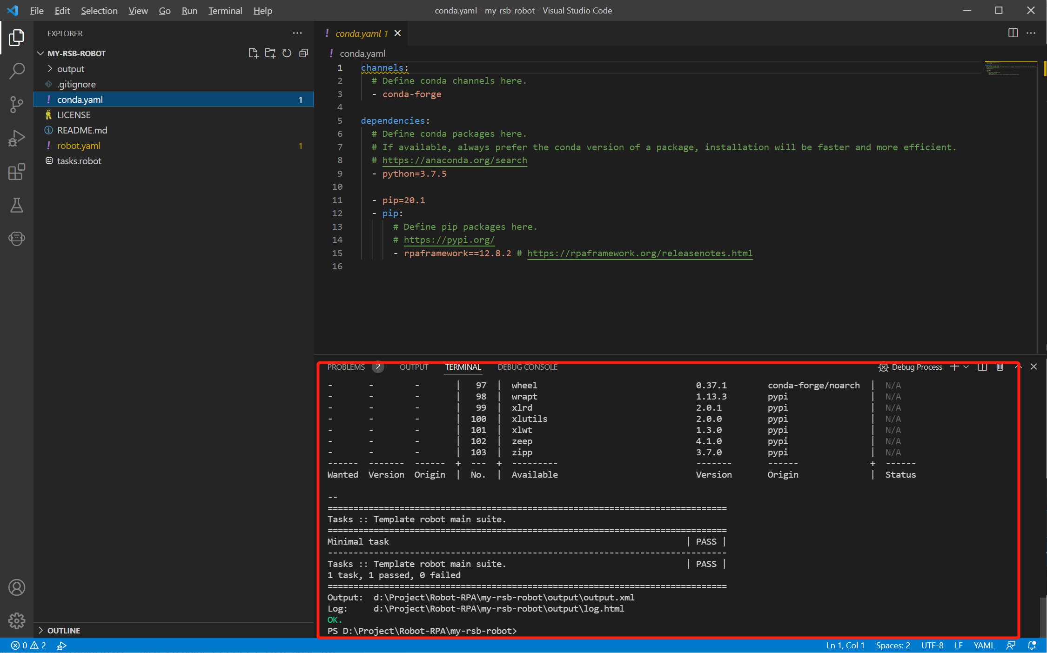
Task: Open Run and Debug view
Action: (x=17, y=138)
